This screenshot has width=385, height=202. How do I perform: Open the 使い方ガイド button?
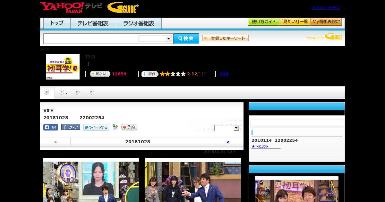click(x=263, y=22)
